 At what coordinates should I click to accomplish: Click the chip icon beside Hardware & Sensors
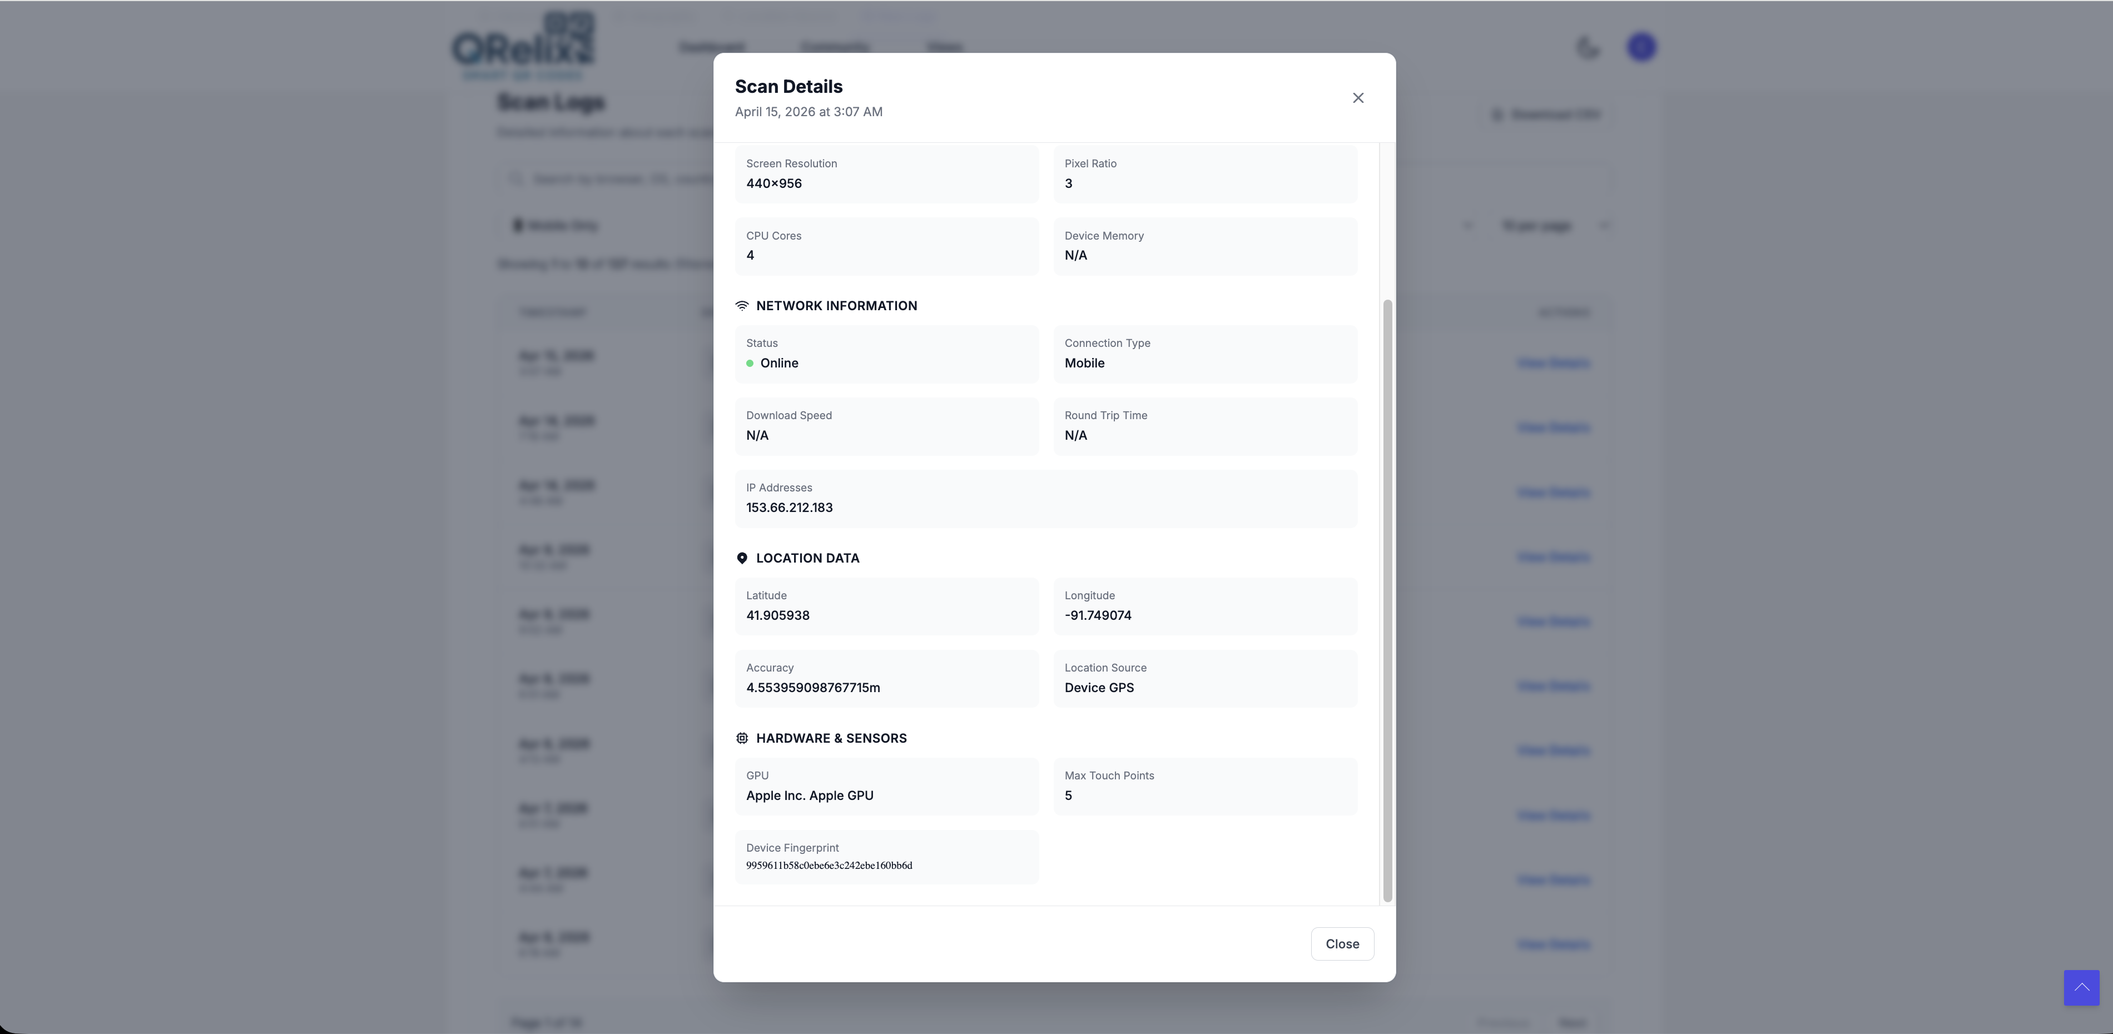742,738
